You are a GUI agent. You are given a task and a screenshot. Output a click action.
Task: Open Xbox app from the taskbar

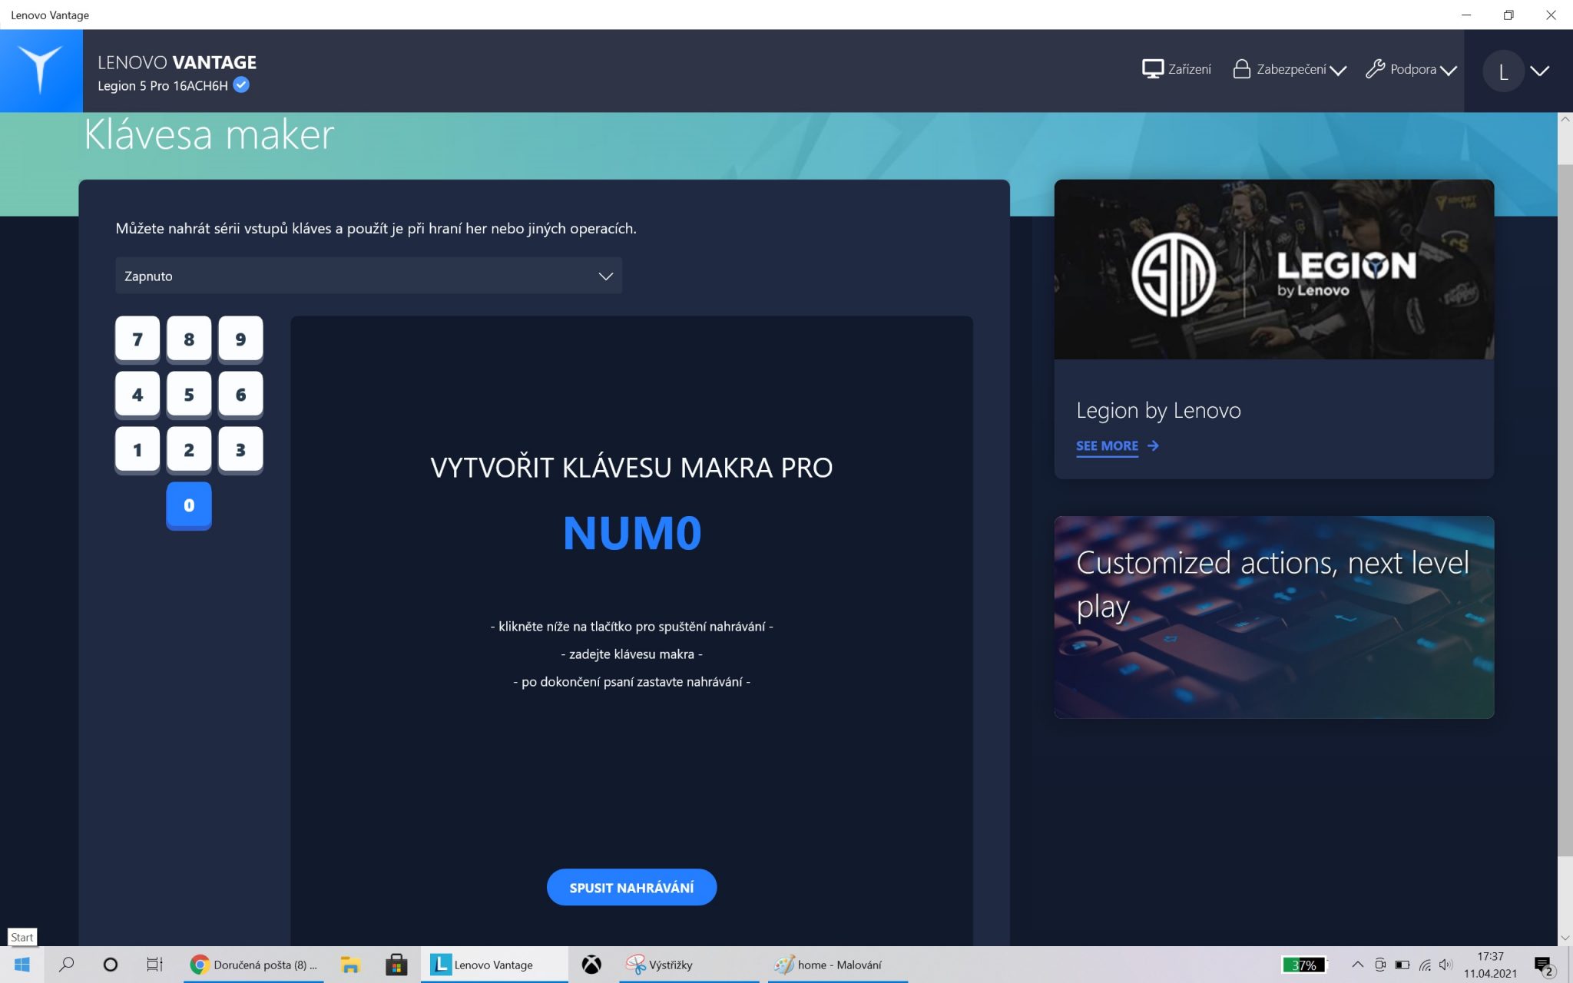[x=591, y=965]
